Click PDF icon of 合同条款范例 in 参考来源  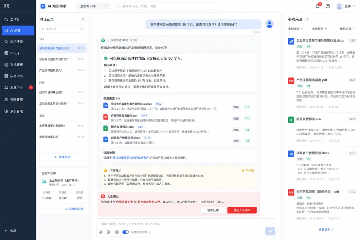click(x=291, y=193)
